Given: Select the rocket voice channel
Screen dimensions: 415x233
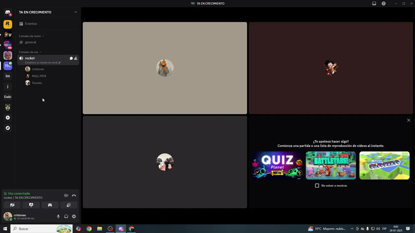Looking at the screenshot, I should pos(48,60).
